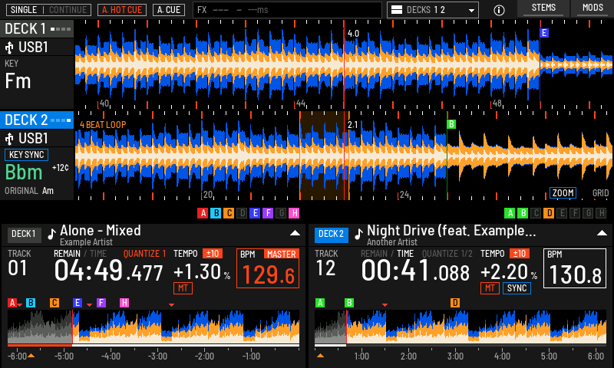Screen dimensions: 614x368
Task: Open the STEMS tab
Action: pyautogui.click(x=543, y=8)
